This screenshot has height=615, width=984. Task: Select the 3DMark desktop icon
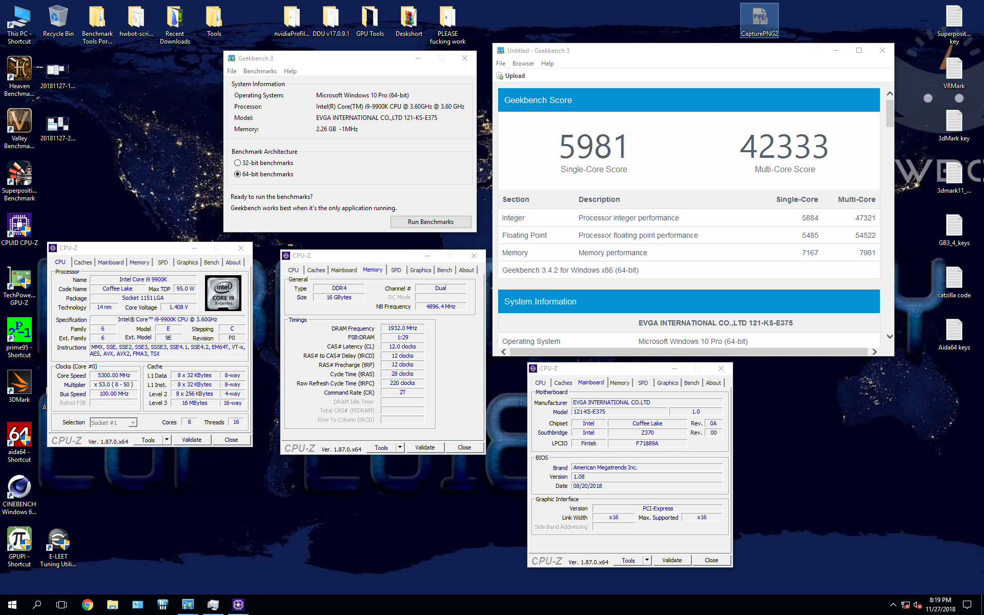click(x=19, y=386)
